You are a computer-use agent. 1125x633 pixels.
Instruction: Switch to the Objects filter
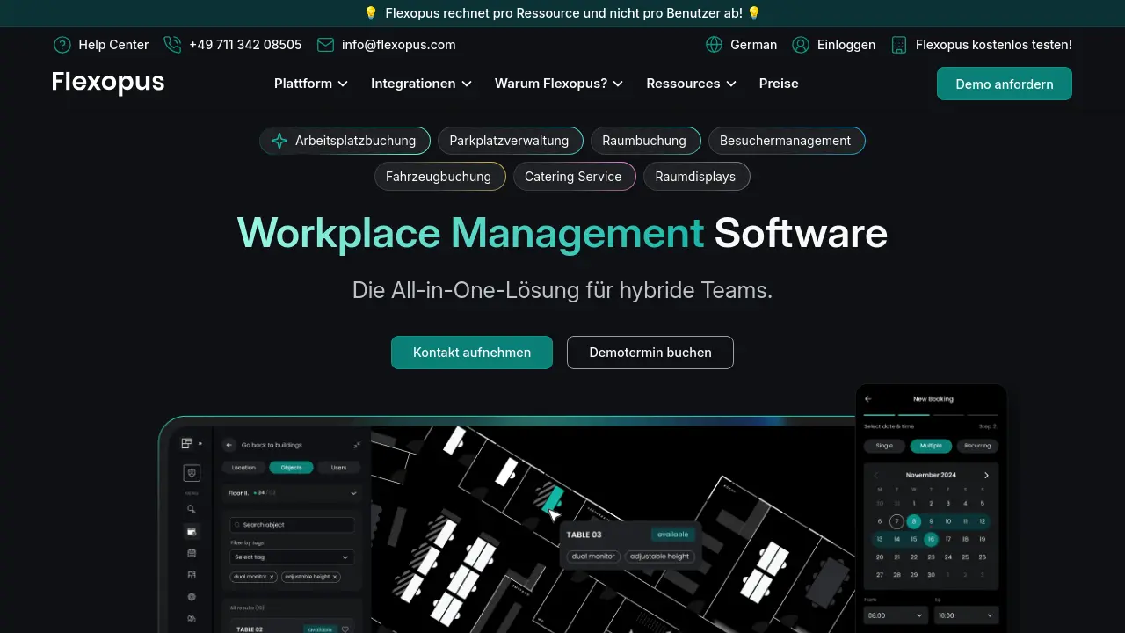coord(291,468)
